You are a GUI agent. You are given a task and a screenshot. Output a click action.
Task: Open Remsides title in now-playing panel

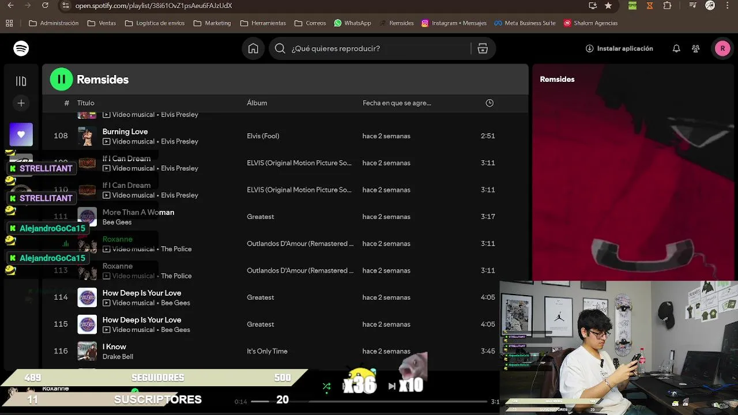[x=557, y=80]
